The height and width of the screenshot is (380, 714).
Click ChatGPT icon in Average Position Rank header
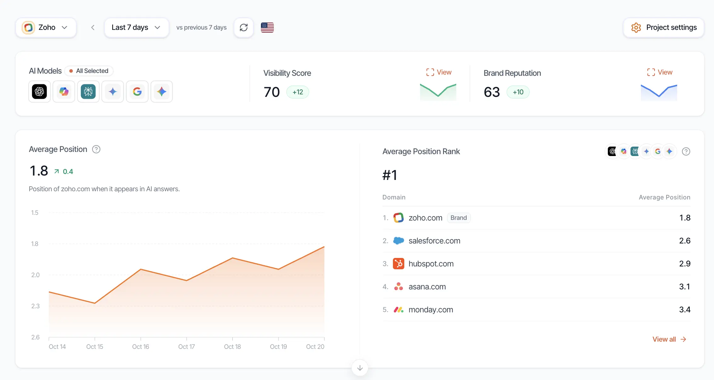[x=612, y=152]
